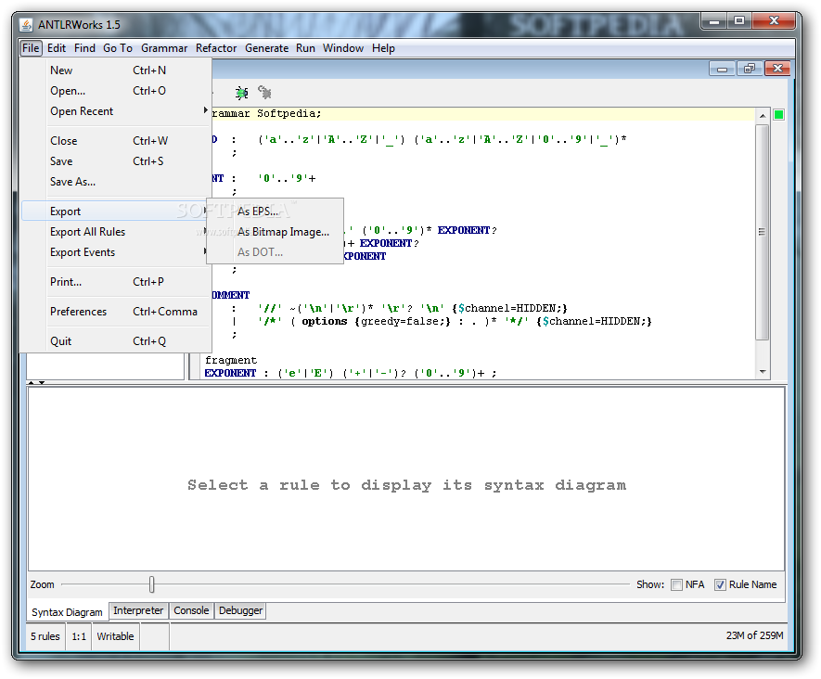Uncheck the Rule Name checkbox
The width and height of the screenshot is (821, 679).
pos(720,584)
